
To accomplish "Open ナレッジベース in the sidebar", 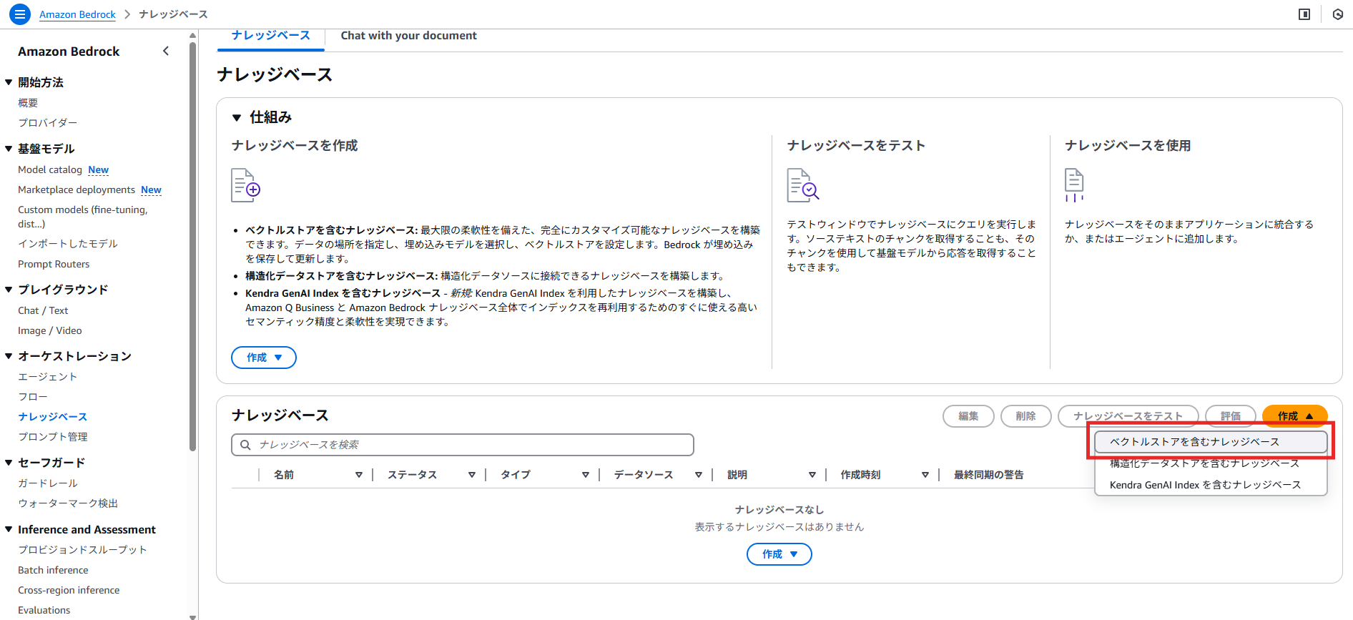I will click(x=53, y=417).
